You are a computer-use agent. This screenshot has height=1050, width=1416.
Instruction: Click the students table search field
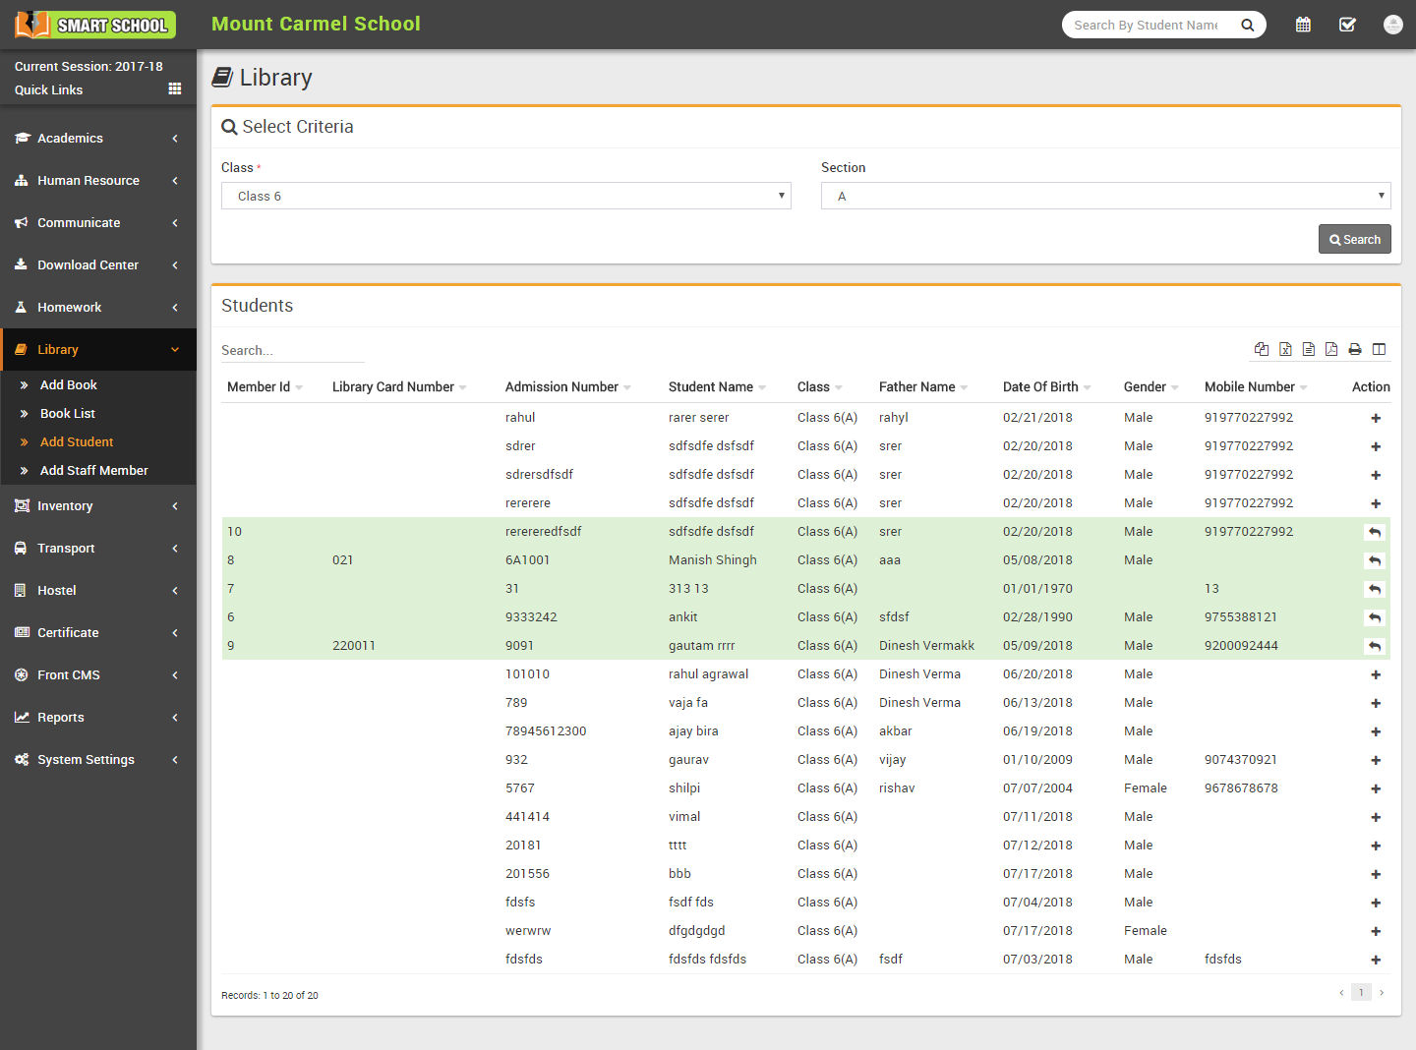(292, 351)
